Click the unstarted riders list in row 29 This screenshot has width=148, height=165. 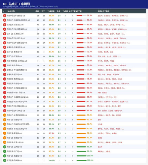[110, 142]
